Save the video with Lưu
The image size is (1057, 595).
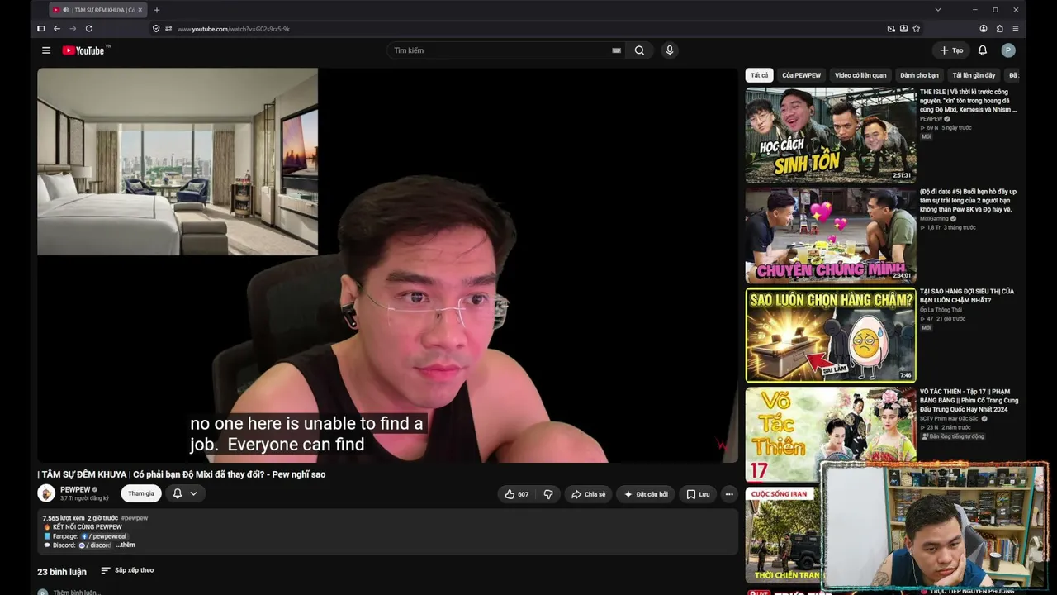tap(698, 494)
